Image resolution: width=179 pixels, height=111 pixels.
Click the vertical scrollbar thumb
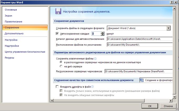pyautogui.click(x=174, y=52)
